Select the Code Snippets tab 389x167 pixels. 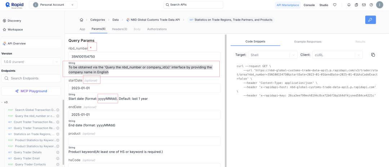click(x=255, y=41)
